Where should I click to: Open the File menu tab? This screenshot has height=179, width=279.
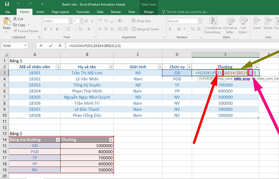8,12
